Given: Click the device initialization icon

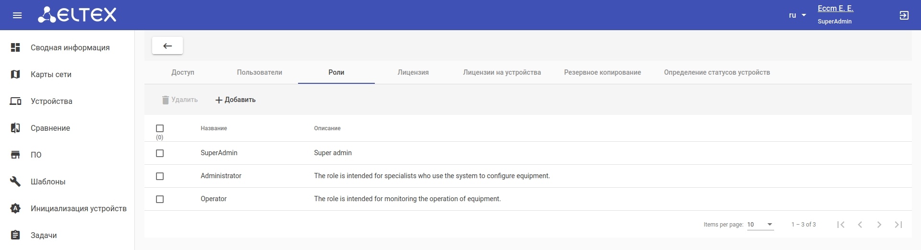Looking at the screenshot, I should [x=15, y=208].
